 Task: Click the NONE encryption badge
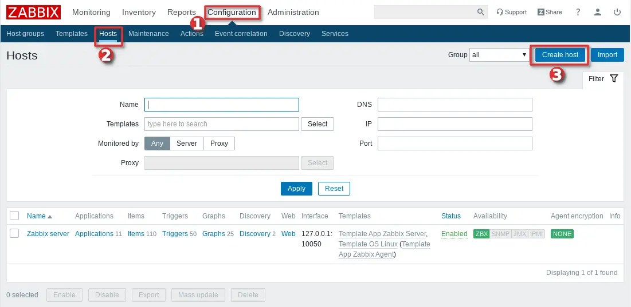pos(562,234)
